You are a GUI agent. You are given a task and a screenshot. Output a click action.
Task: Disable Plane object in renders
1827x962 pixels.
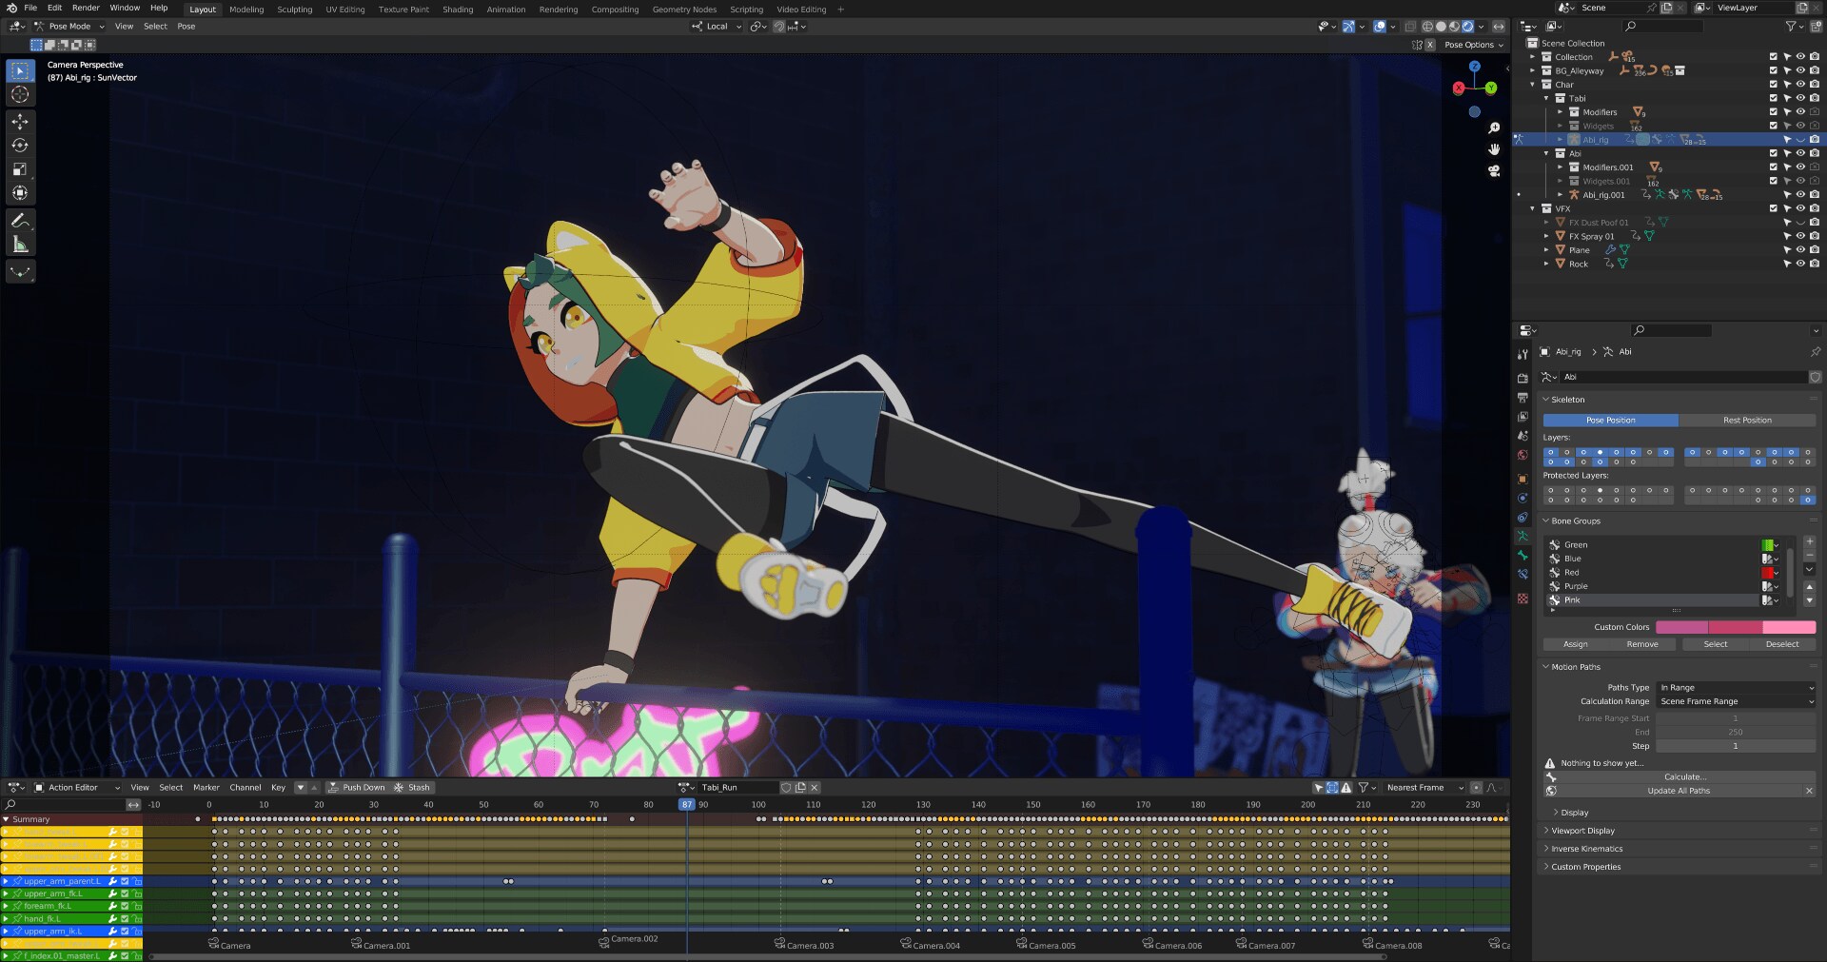pos(1814,250)
